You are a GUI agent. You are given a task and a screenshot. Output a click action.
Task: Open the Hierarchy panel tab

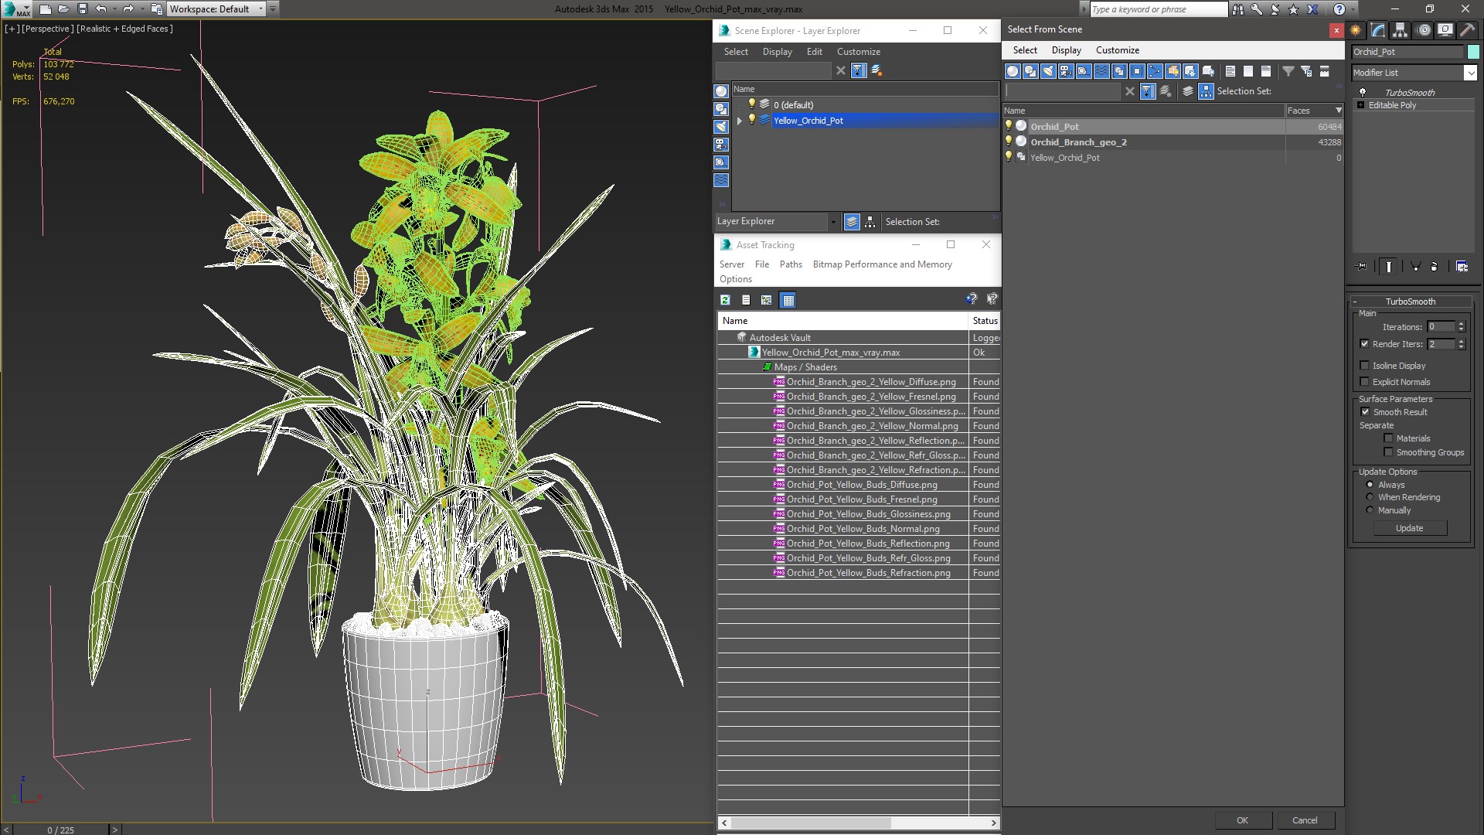[x=1400, y=30]
